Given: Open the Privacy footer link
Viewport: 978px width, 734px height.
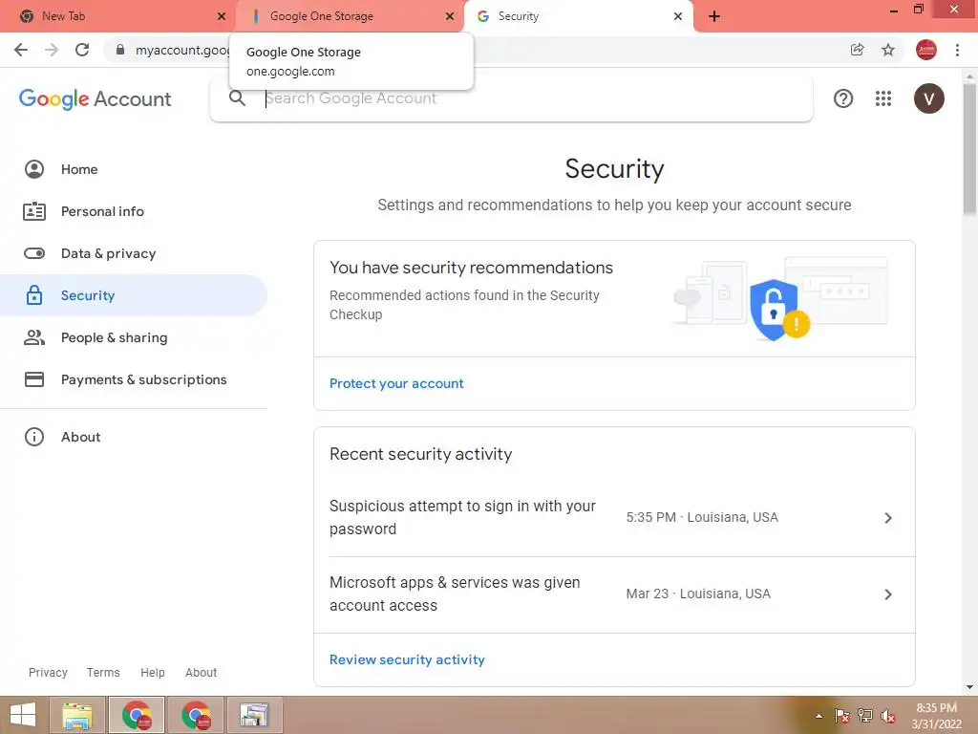Looking at the screenshot, I should (48, 672).
